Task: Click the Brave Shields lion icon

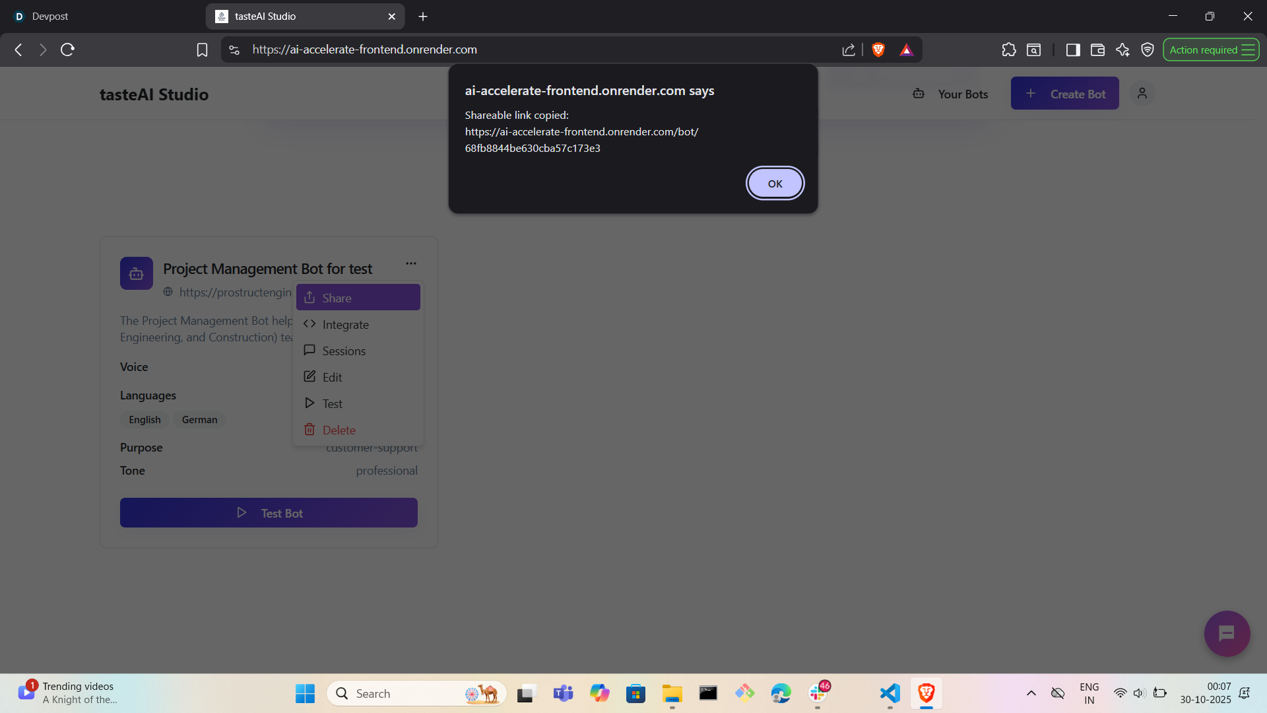Action: [878, 50]
